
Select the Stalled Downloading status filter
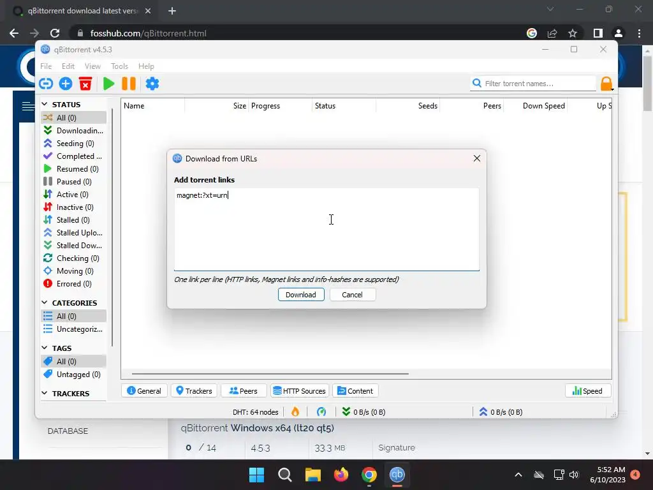[x=74, y=246]
